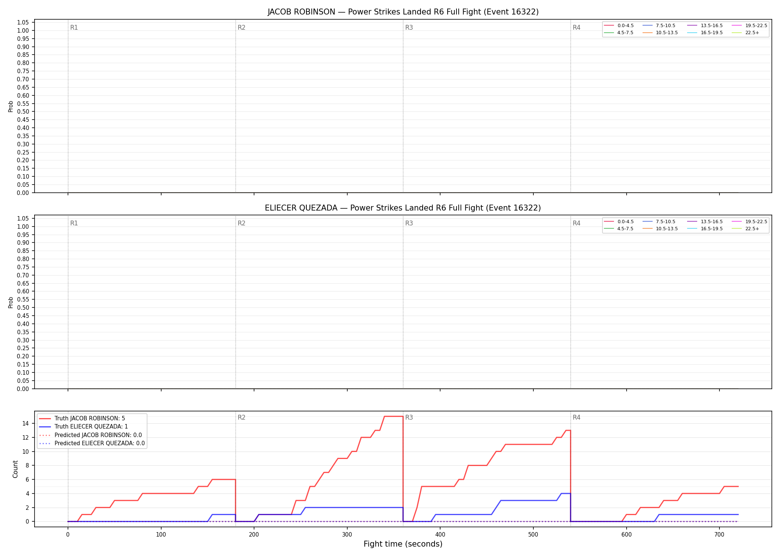780x557 pixels.
Task: Click the R3 round marker in Eliecer Quezada chart
Action: coord(409,223)
